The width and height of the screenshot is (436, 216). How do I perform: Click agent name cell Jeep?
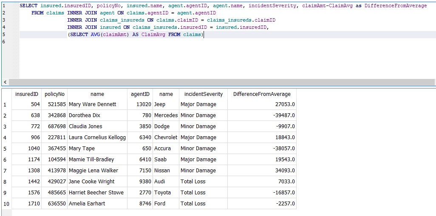click(166, 104)
